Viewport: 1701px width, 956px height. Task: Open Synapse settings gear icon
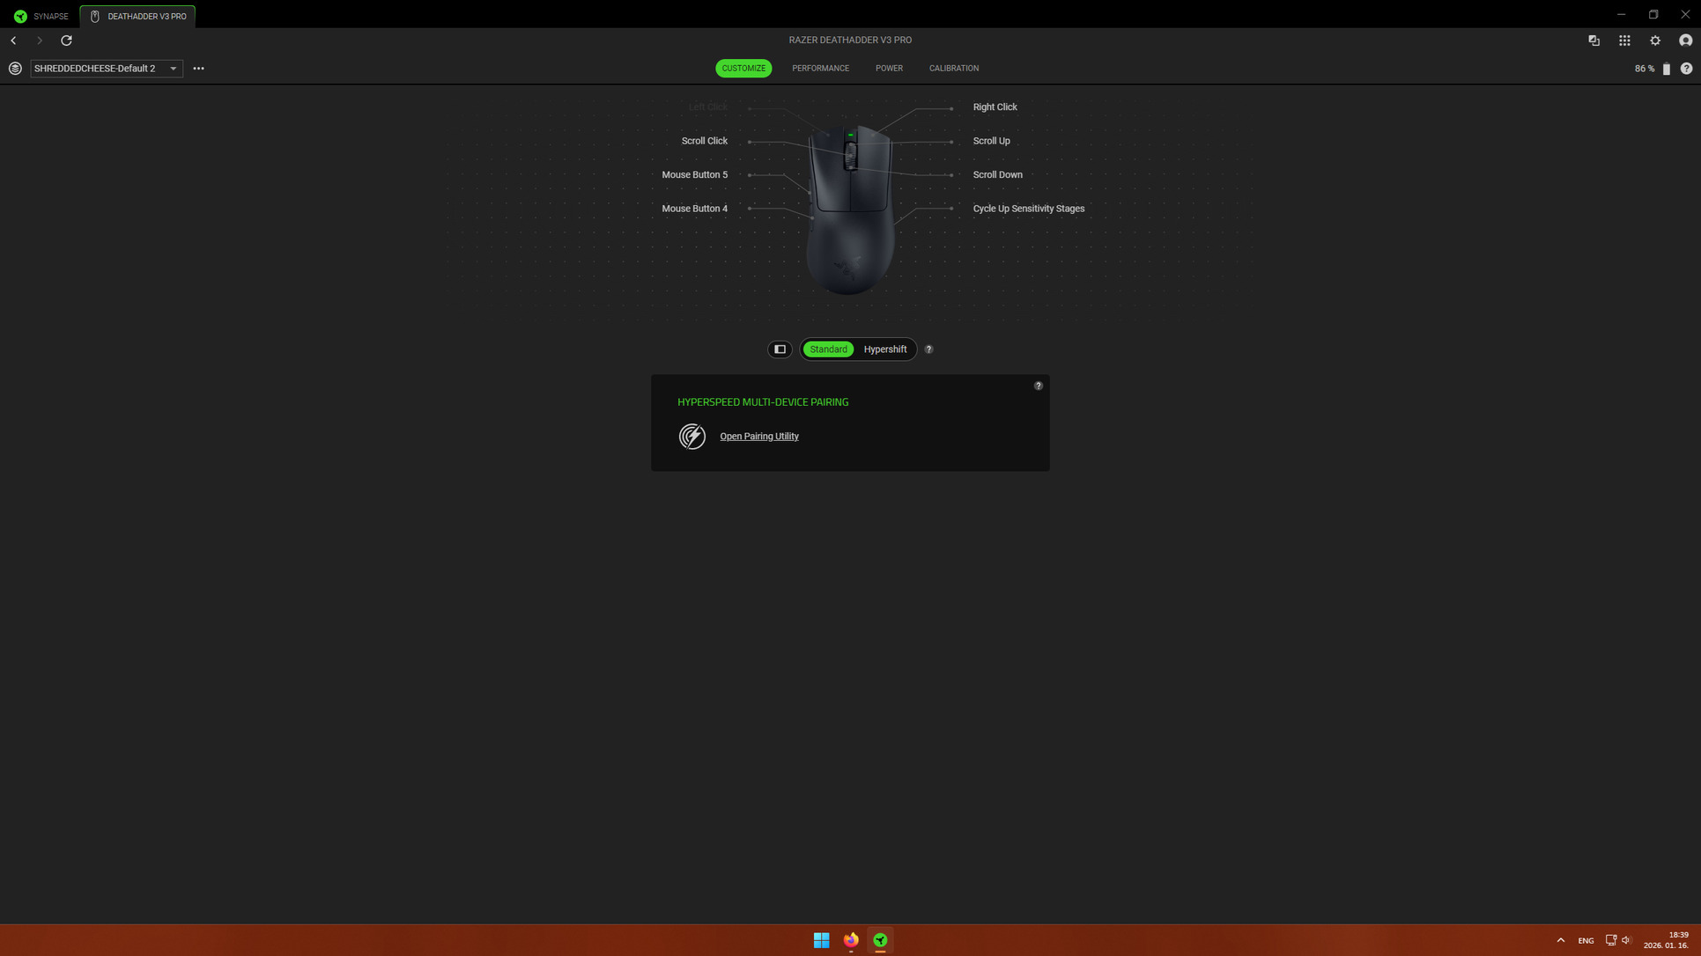(1655, 40)
